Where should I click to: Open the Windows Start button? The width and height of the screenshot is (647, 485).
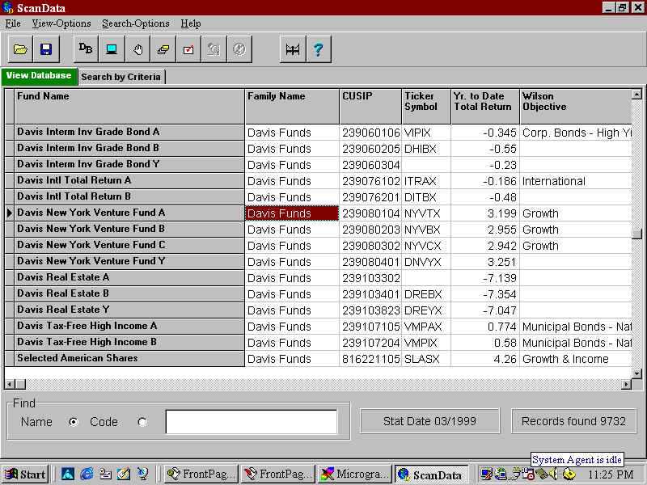point(25,474)
